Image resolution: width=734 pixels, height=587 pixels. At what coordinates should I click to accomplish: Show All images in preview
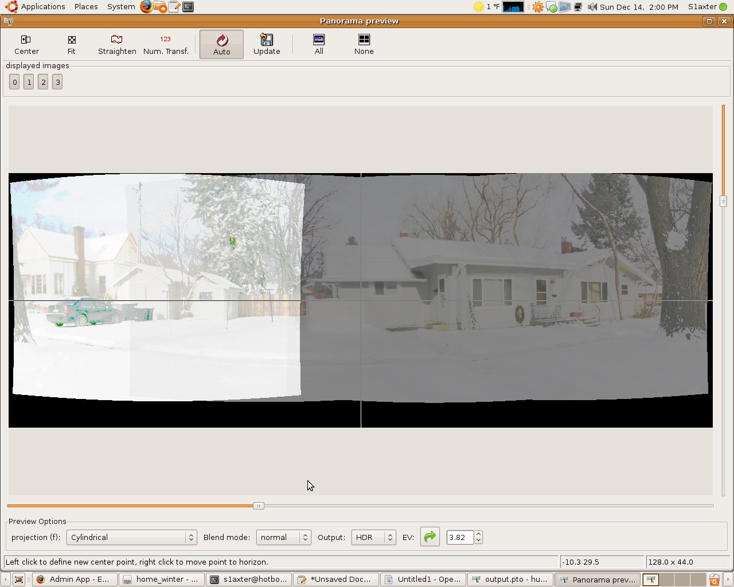[319, 40]
